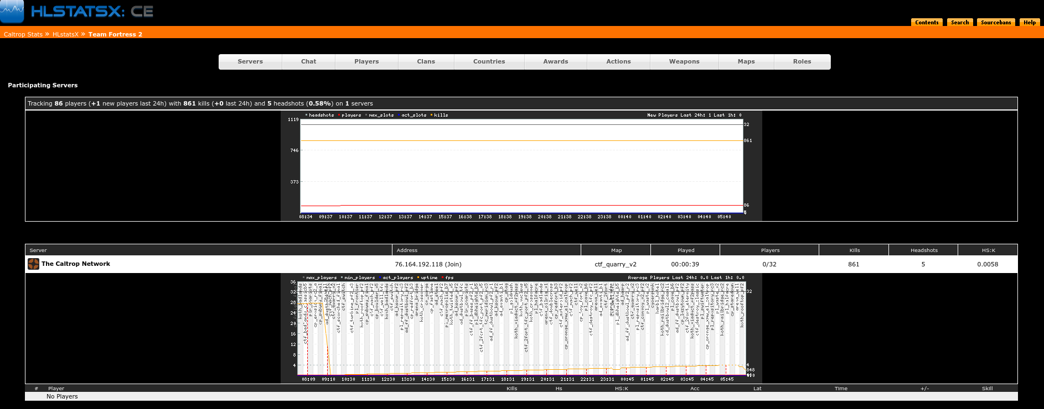Click the server map history graph
This screenshot has width=1044, height=409.
coord(521,328)
